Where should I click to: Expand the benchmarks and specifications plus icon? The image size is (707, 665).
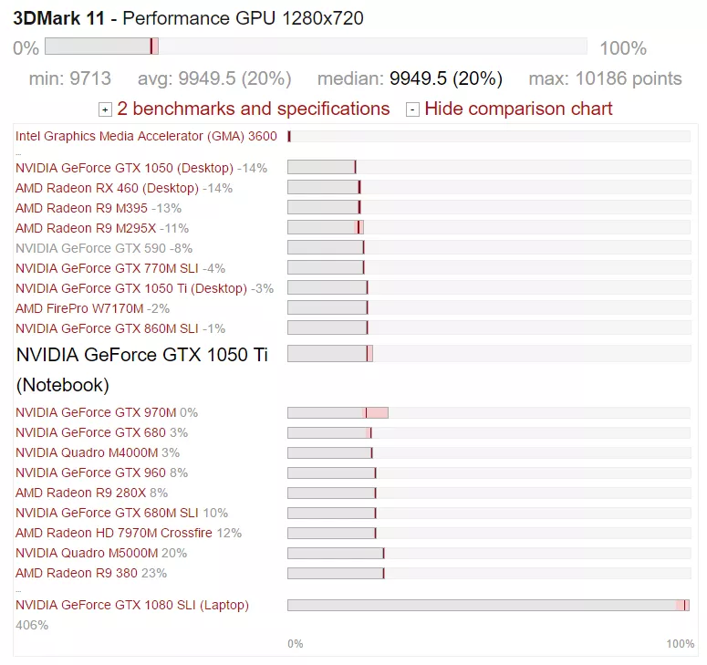[105, 110]
